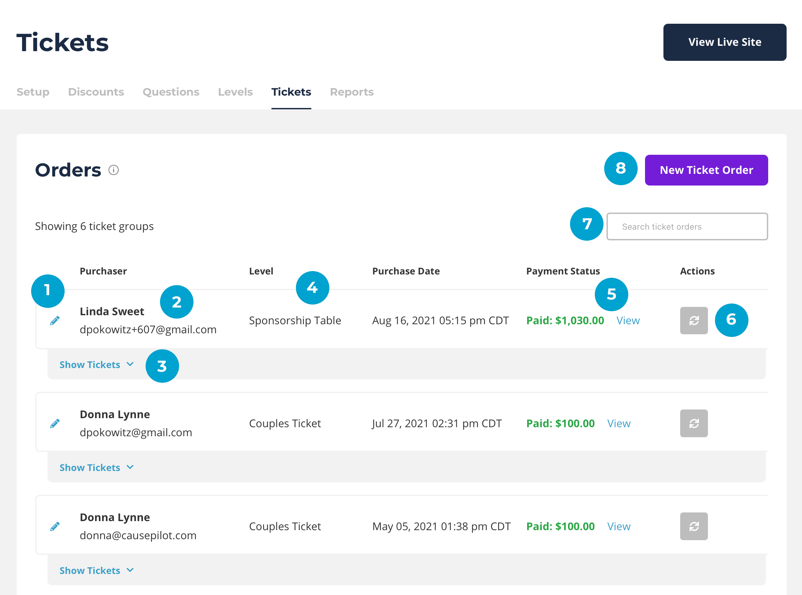The height and width of the screenshot is (595, 802).
Task: Expand Show Tickets under Linda Sweet
Action: pyautogui.click(x=96, y=364)
